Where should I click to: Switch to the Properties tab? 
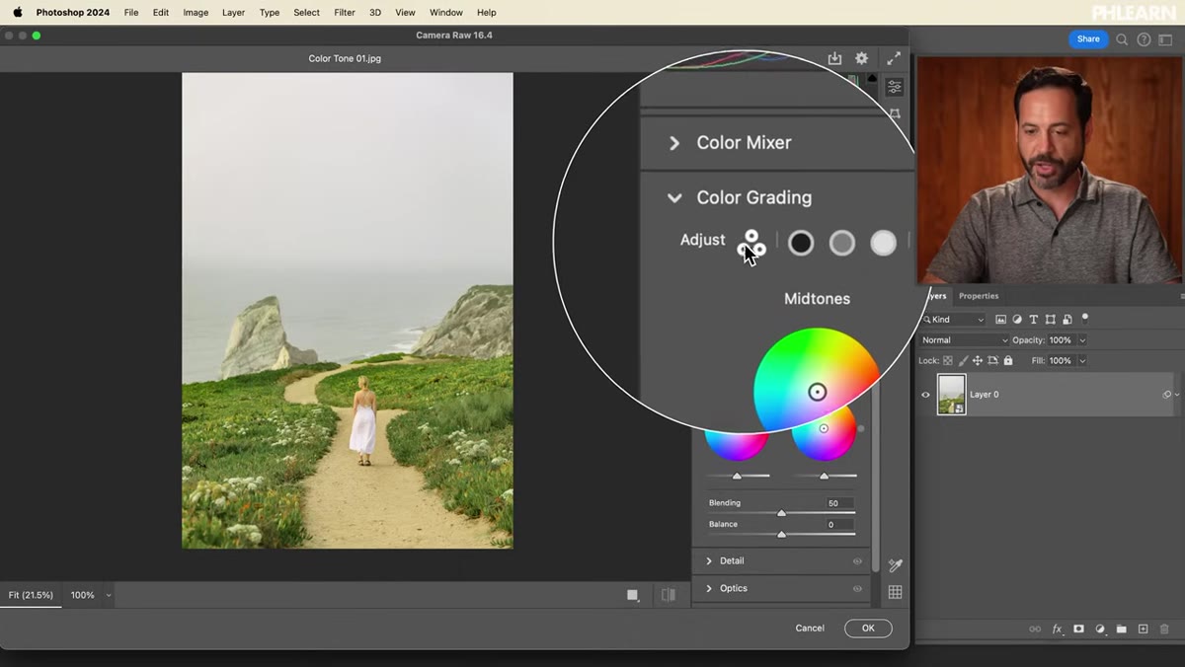pyautogui.click(x=979, y=296)
